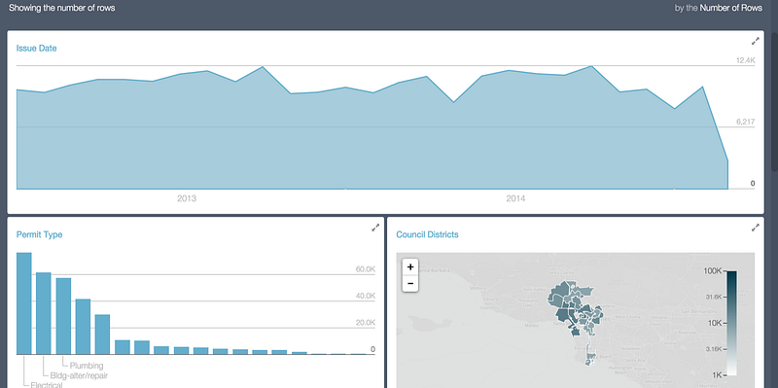The image size is (778, 388).
Task: Select the Plumbing bar in Permit Type
Action: pyautogui.click(x=63, y=316)
